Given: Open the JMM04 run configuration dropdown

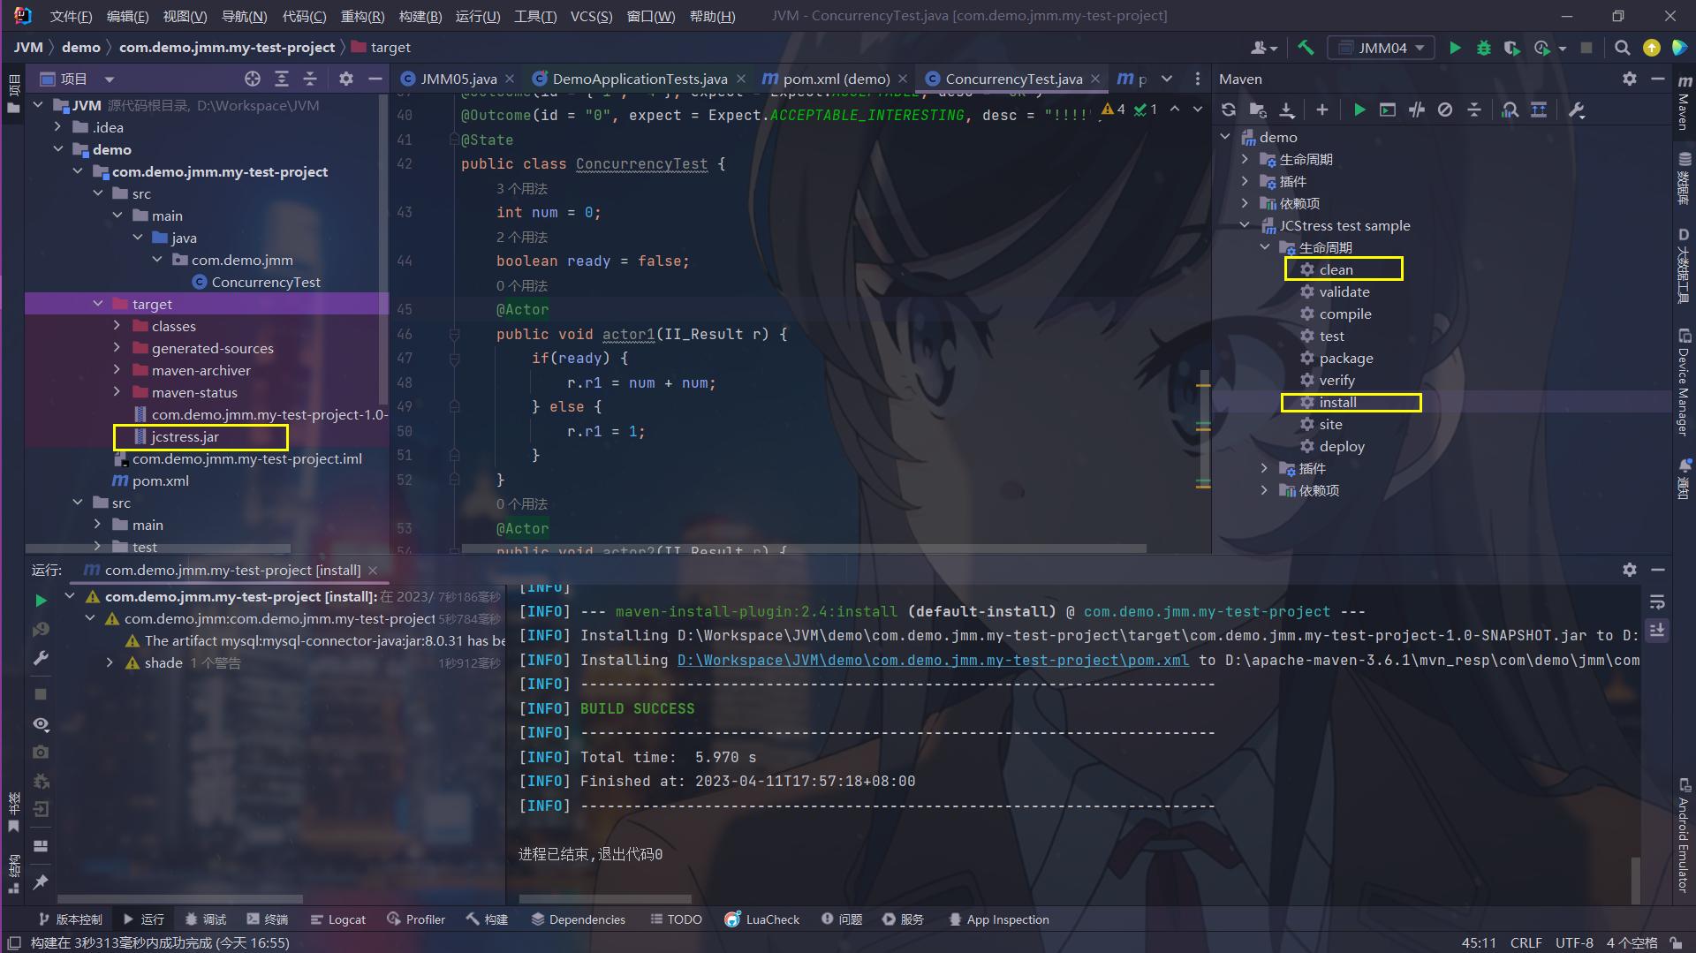Looking at the screenshot, I should click(1382, 48).
